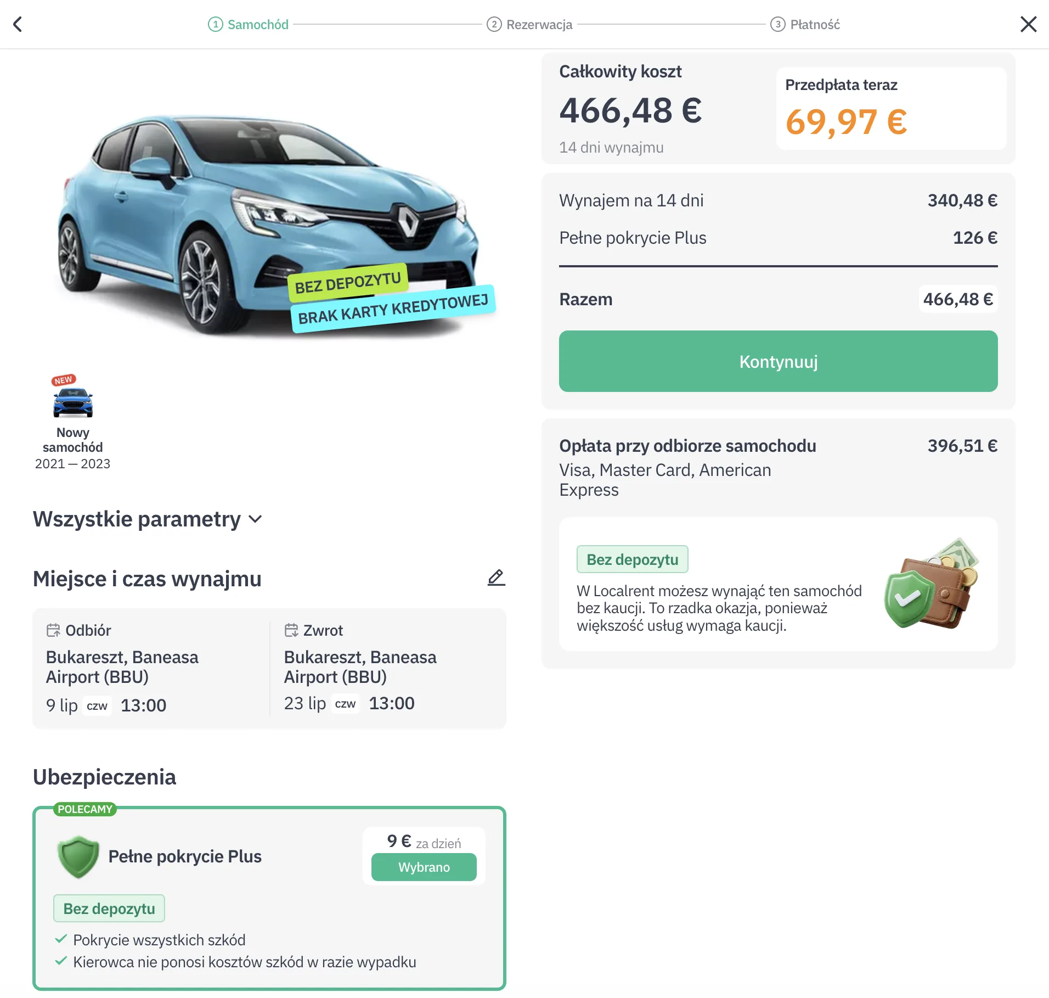Click the green shield insurance icon

click(78, 856)
